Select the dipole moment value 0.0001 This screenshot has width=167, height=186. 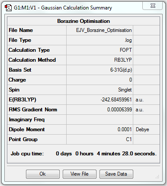(x=125, y=129)
